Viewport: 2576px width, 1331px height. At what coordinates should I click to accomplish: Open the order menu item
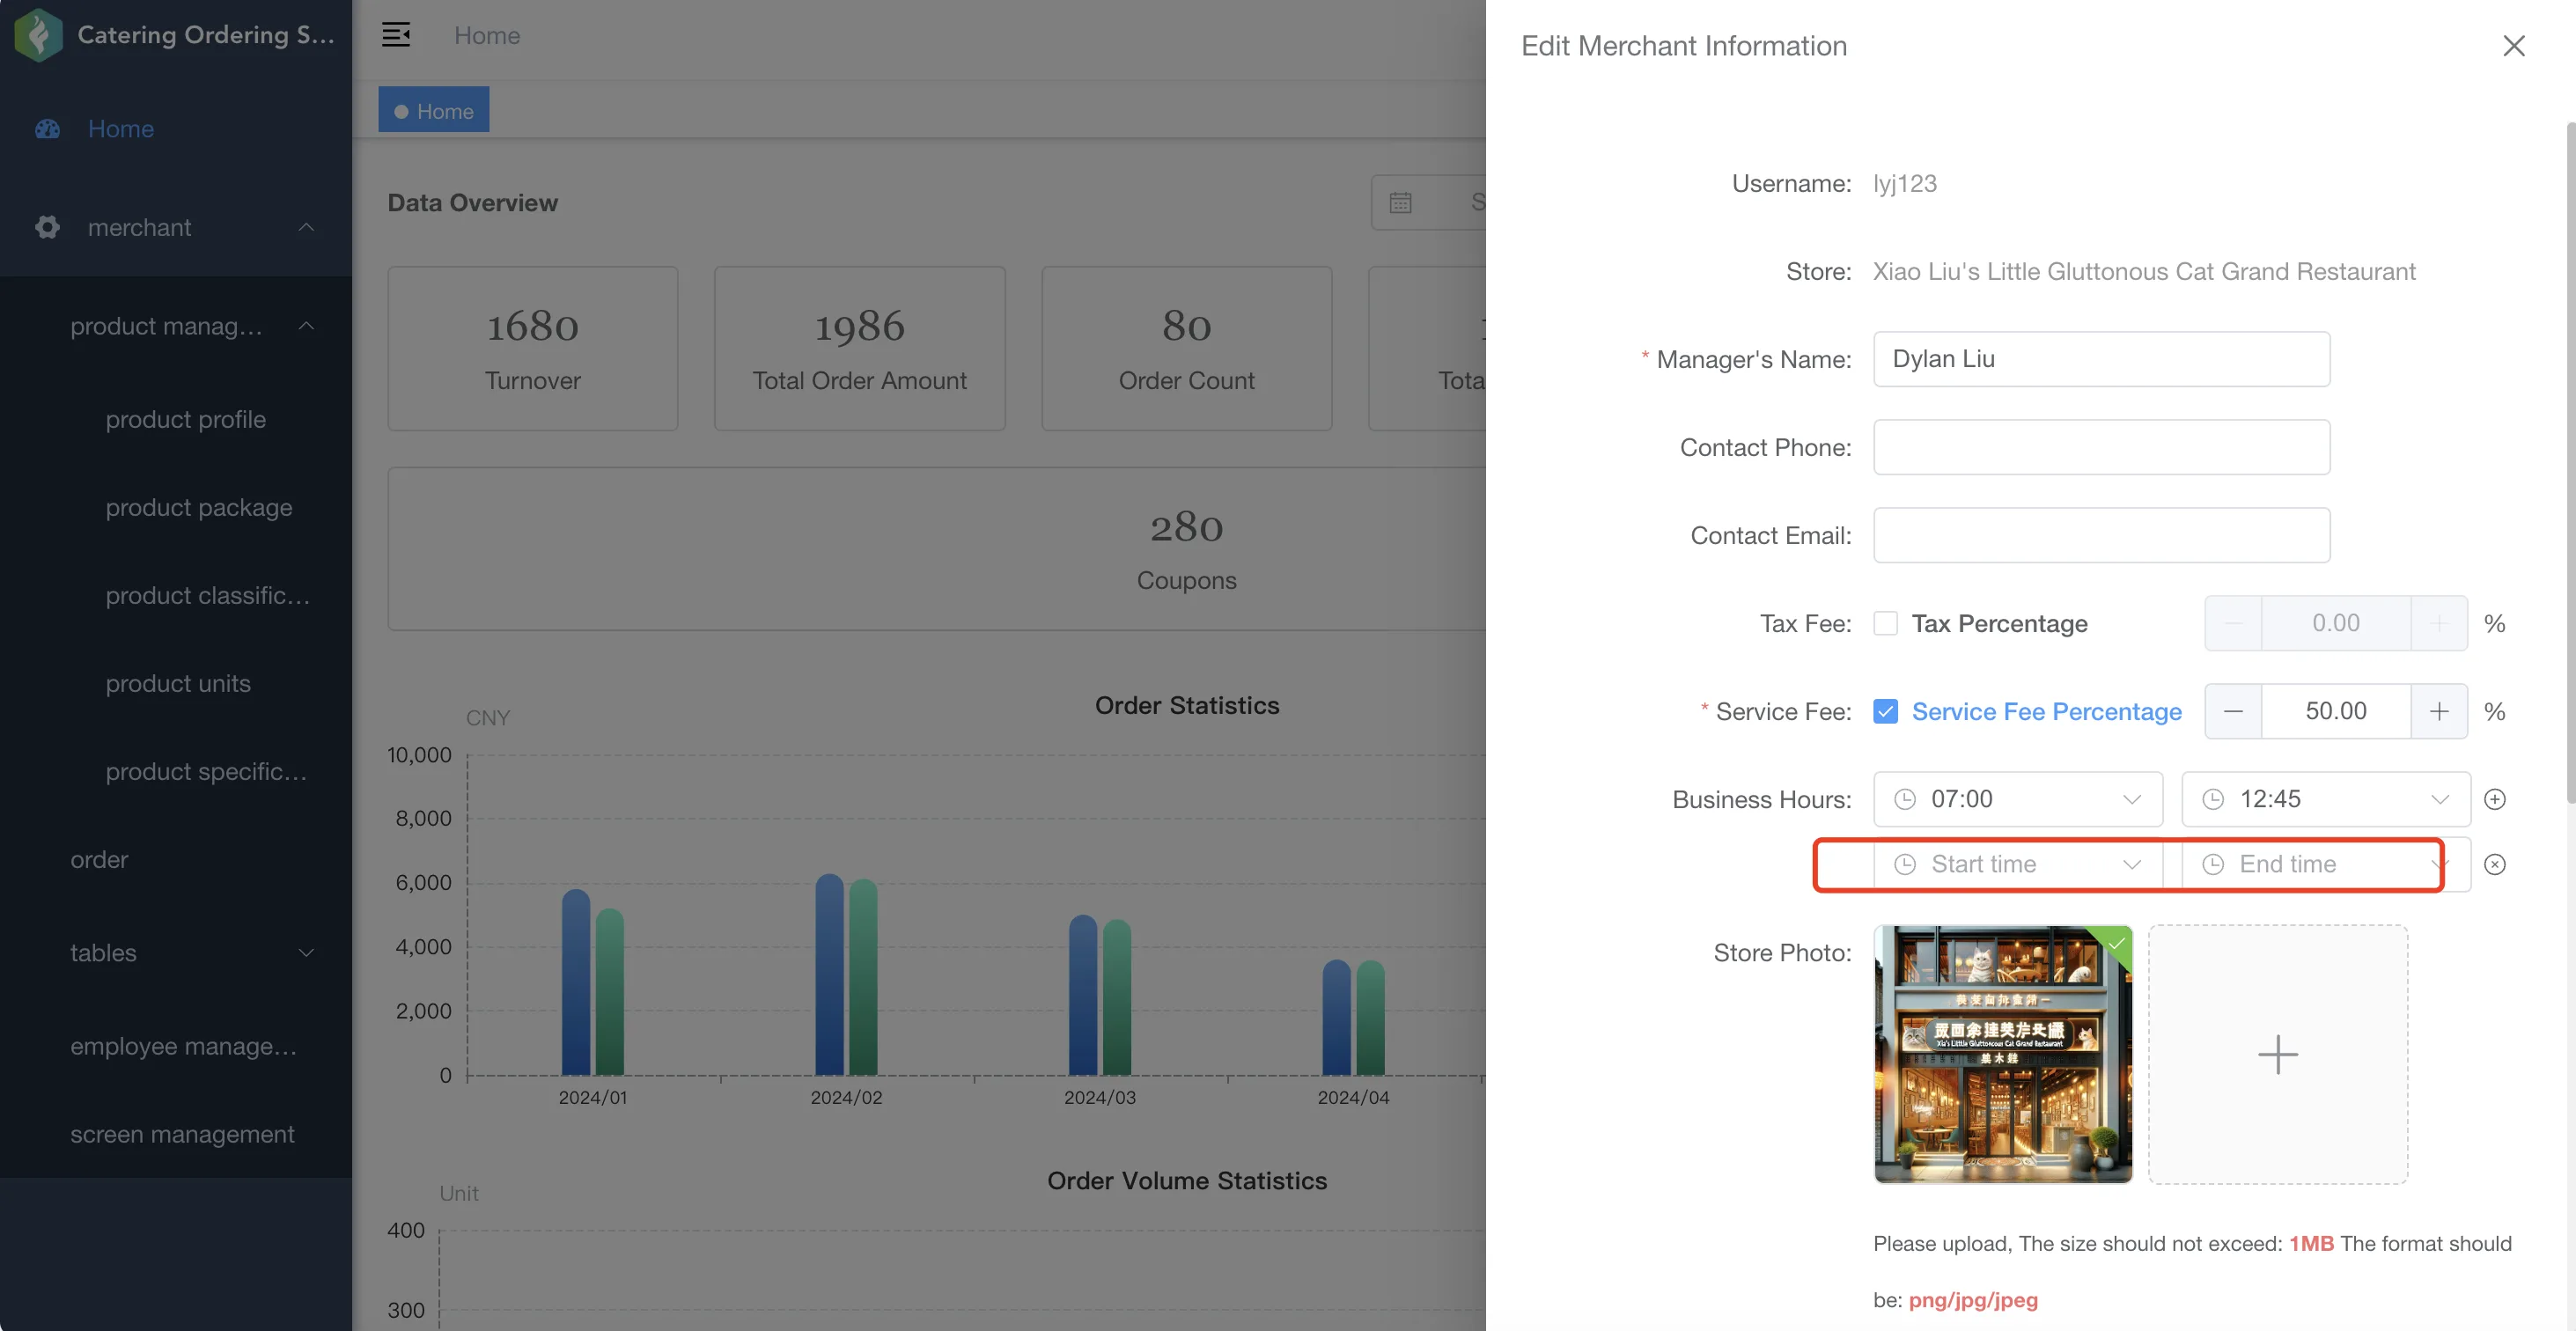[99, 859]
